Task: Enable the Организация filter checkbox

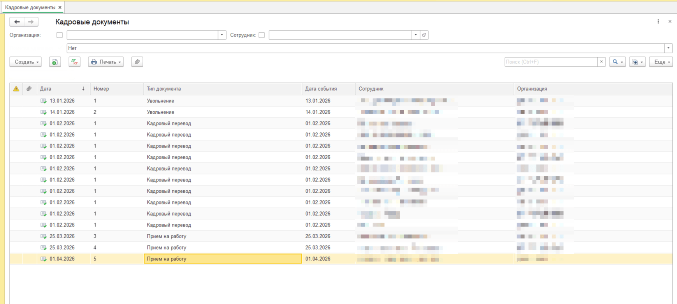Action: (60, 35)
